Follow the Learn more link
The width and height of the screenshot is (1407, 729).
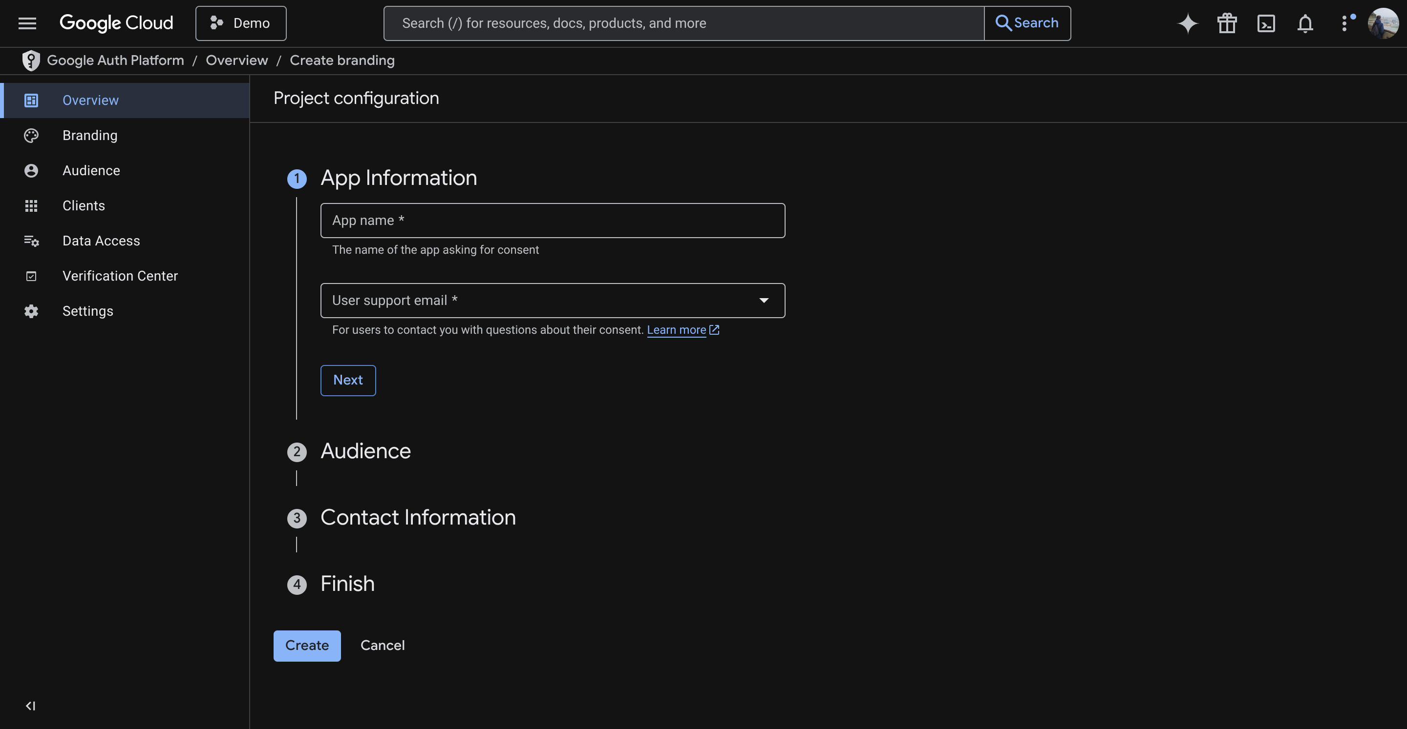pos(677,329)
